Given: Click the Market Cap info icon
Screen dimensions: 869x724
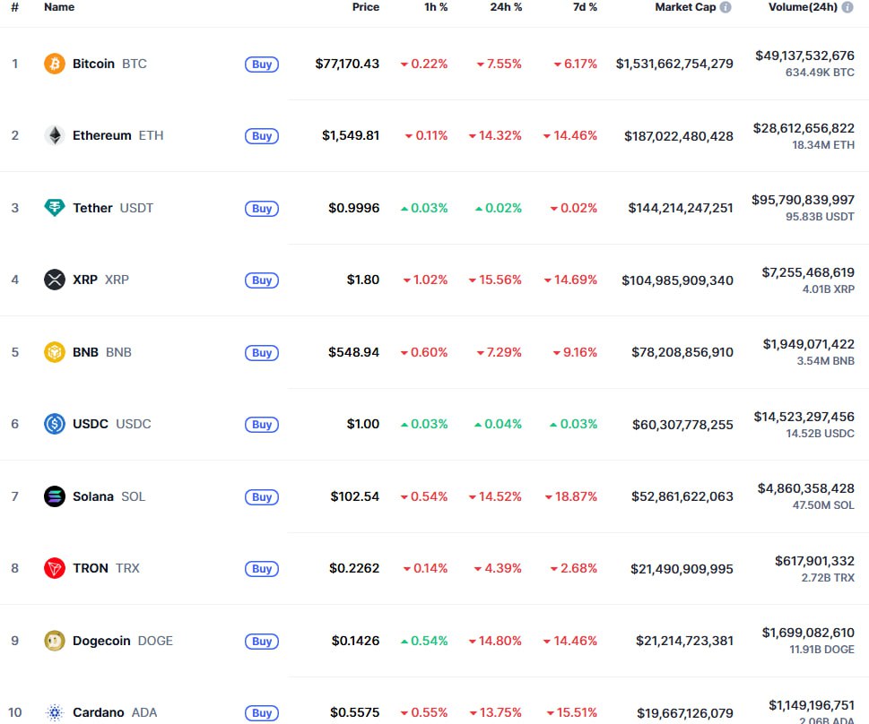Looking at the screenshot, I should (726, 7).
